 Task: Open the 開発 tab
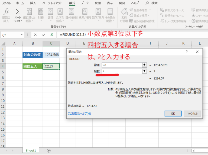click(x=122, y=3)
